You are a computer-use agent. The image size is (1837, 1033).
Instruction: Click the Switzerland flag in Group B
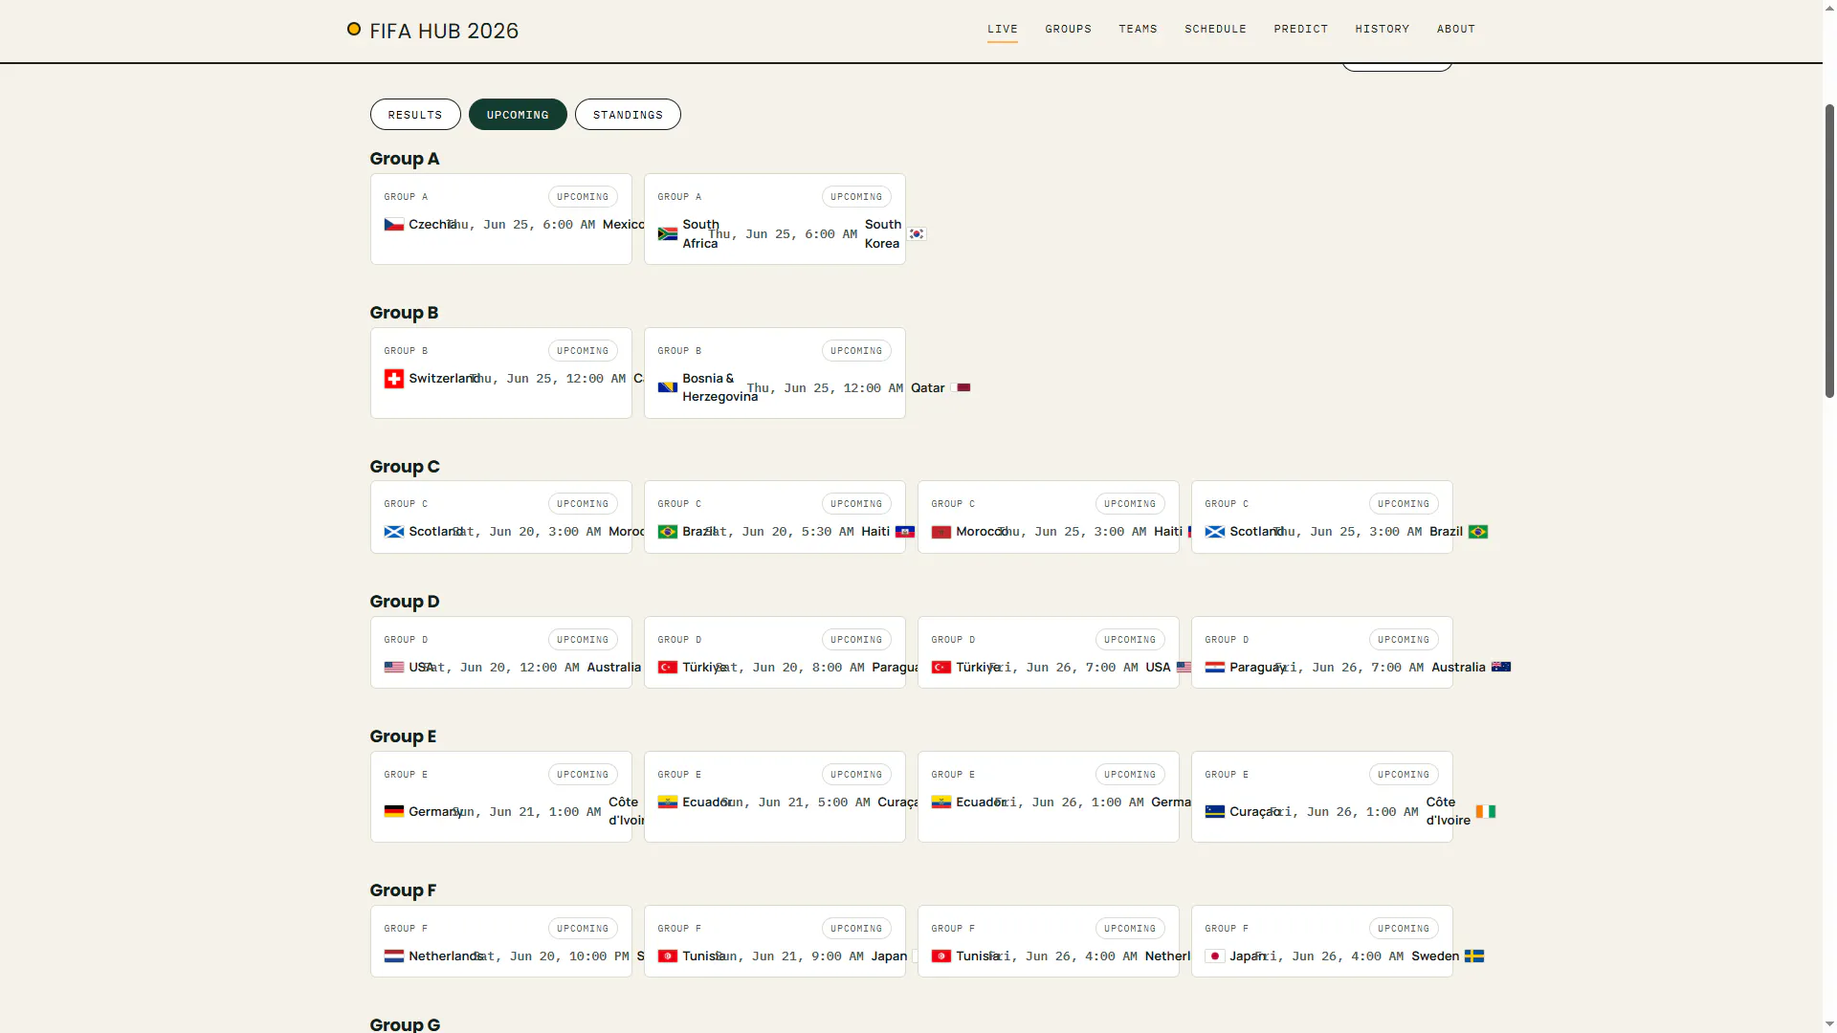pos(393,379)
